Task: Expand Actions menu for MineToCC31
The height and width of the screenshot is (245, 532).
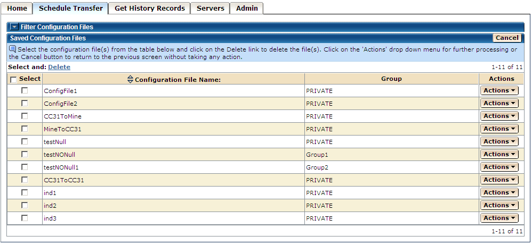Action: pyautogui.click(x=499, y=129)
